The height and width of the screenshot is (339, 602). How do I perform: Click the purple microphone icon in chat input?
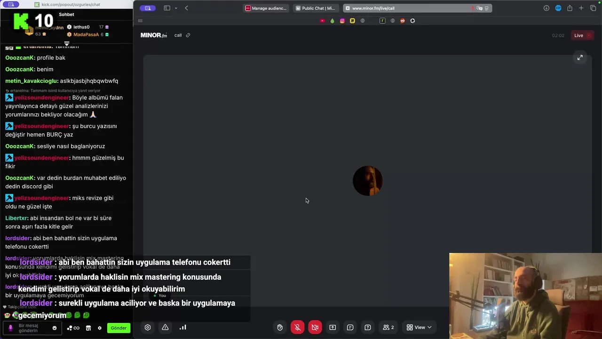[10, 328]
